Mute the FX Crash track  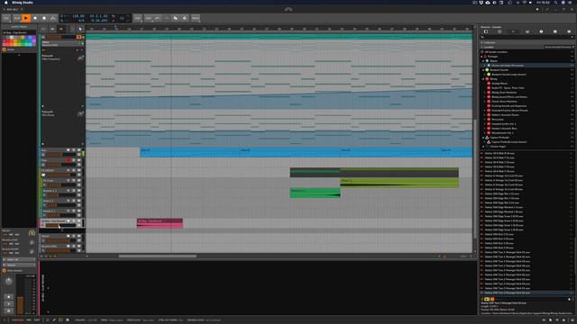[78, 181]
